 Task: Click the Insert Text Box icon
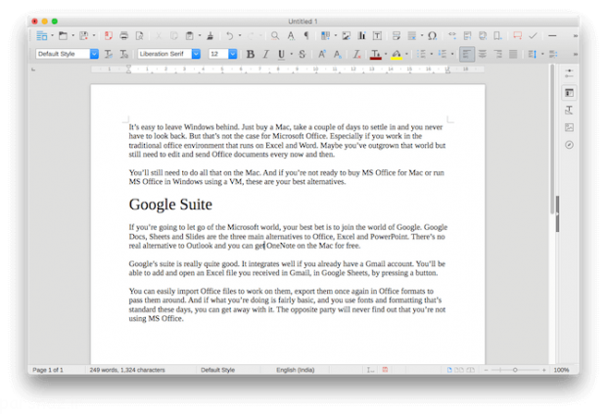point(377,36)
